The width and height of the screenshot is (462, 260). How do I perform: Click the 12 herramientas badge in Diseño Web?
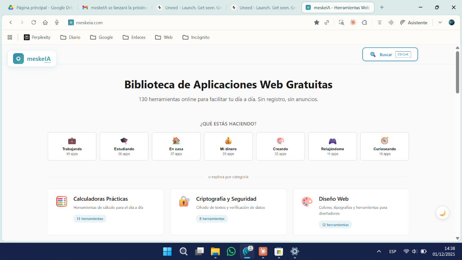(x=335, y=225)
